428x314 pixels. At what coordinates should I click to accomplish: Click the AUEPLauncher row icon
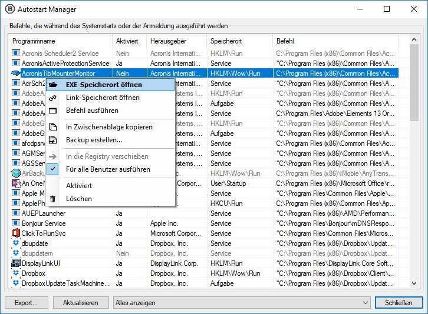tap(16, 213)
